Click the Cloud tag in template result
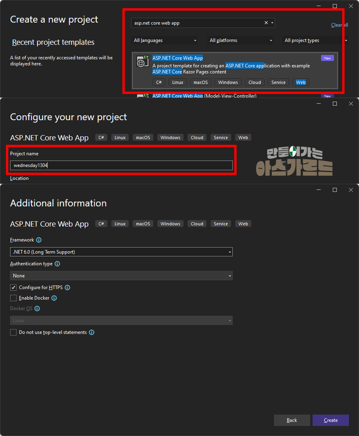 [255, 82]
